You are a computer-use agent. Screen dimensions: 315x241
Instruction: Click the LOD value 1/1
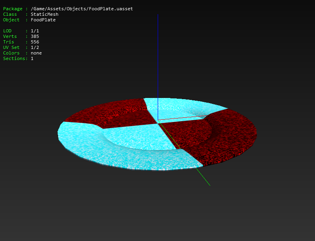[35, 31]
